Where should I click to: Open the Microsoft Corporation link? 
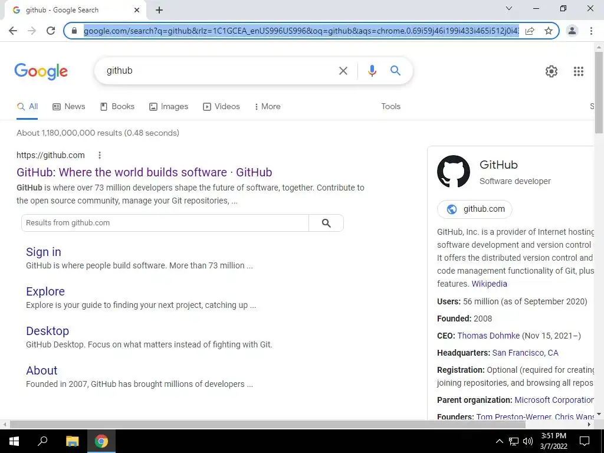(554, 400)
